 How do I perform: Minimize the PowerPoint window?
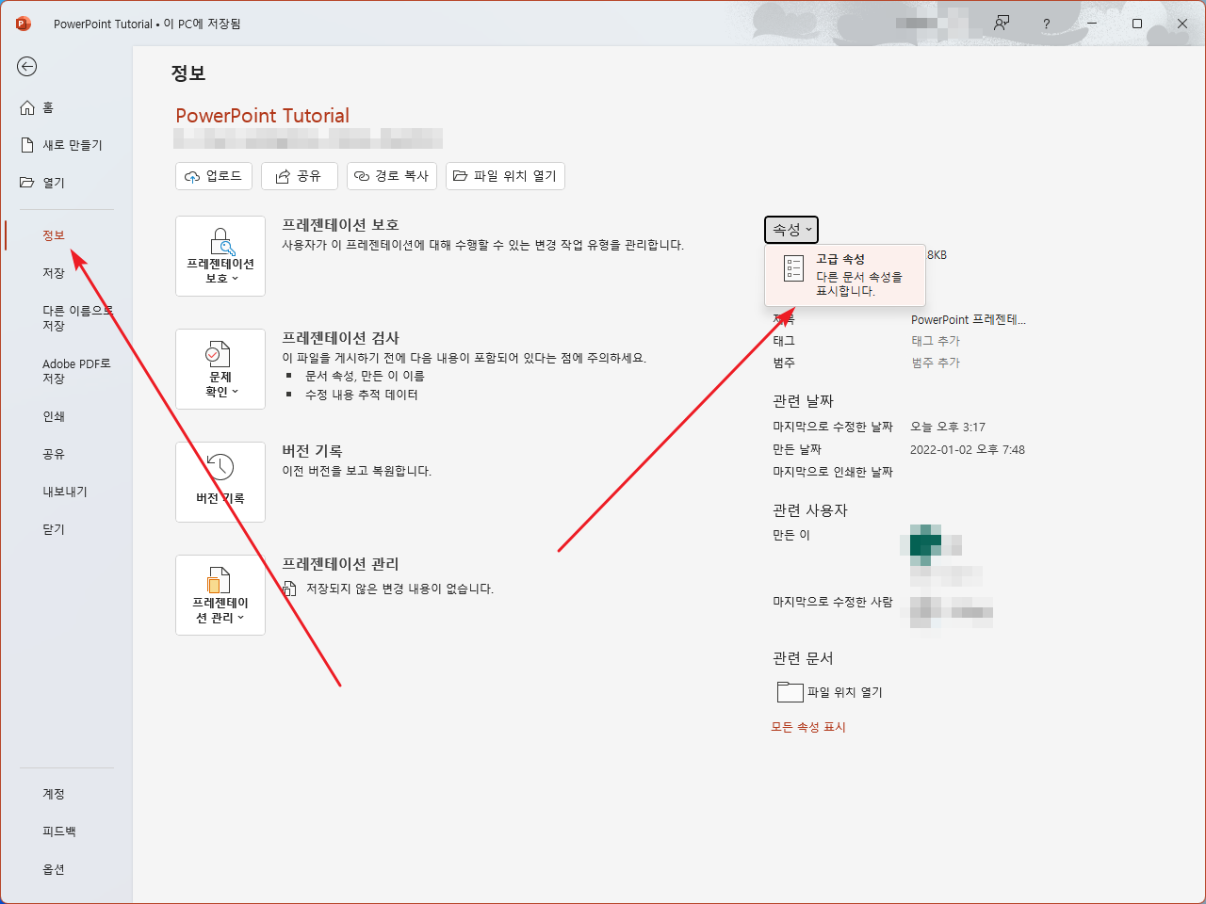pos(1092,24)
